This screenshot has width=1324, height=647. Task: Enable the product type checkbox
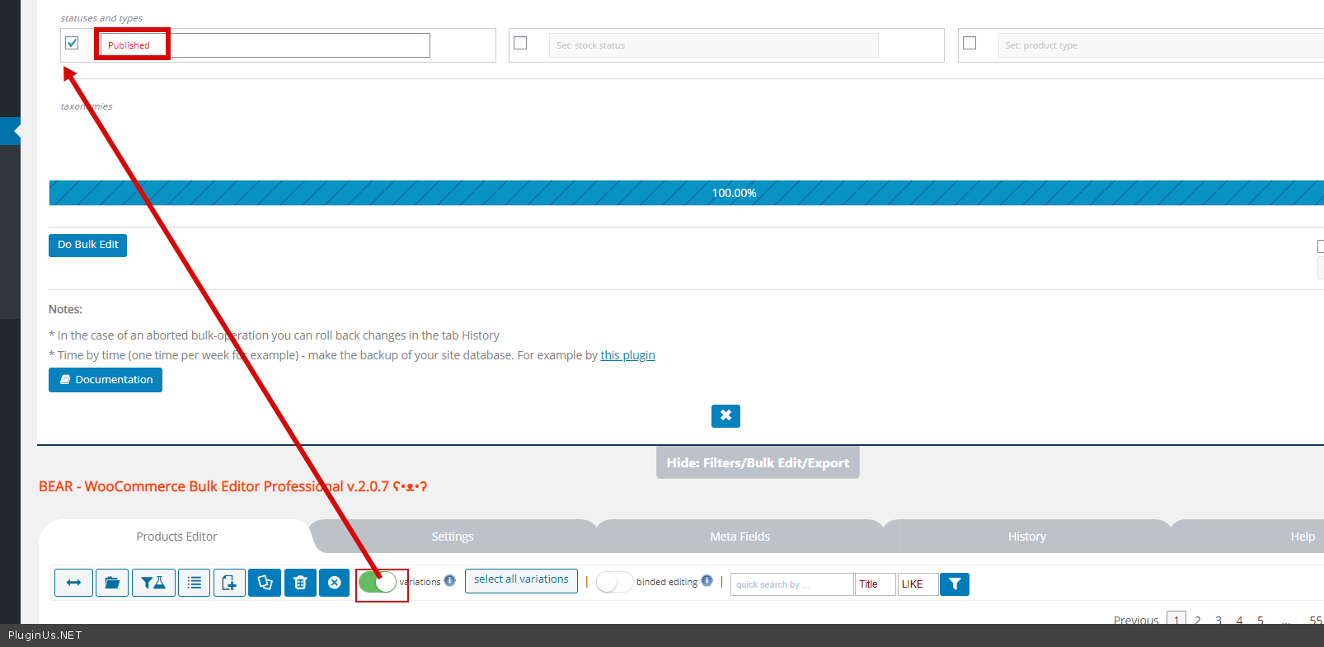coord(970,43)
